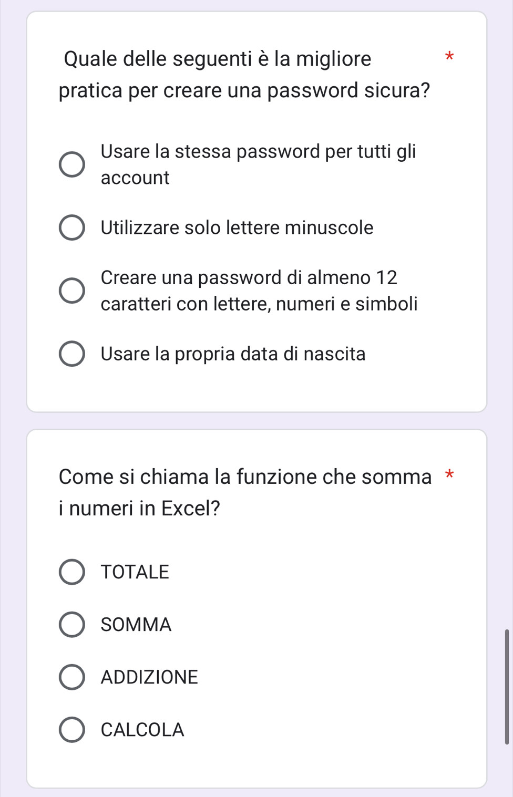Select the 12-character password option
513x797 pixels.
click(71, 291)
